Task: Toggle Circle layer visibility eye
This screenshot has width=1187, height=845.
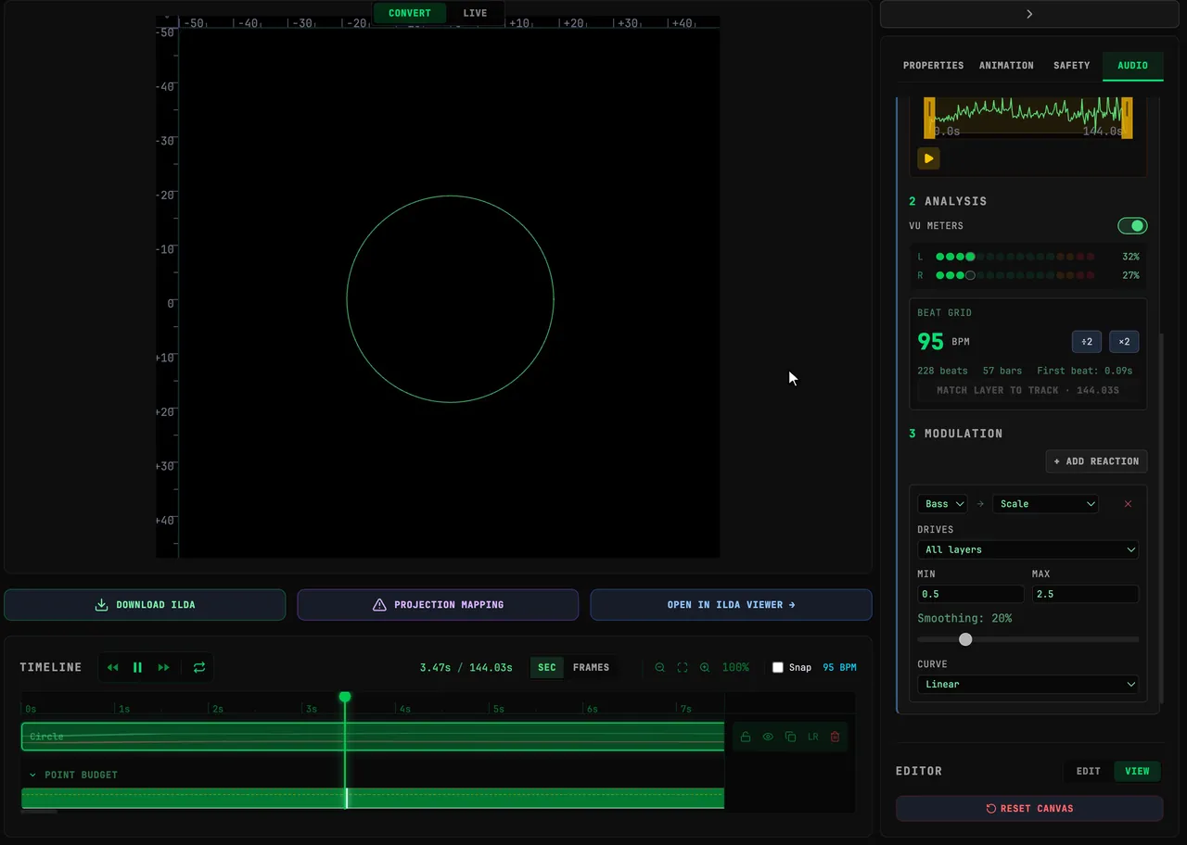Action: (768, 737)
